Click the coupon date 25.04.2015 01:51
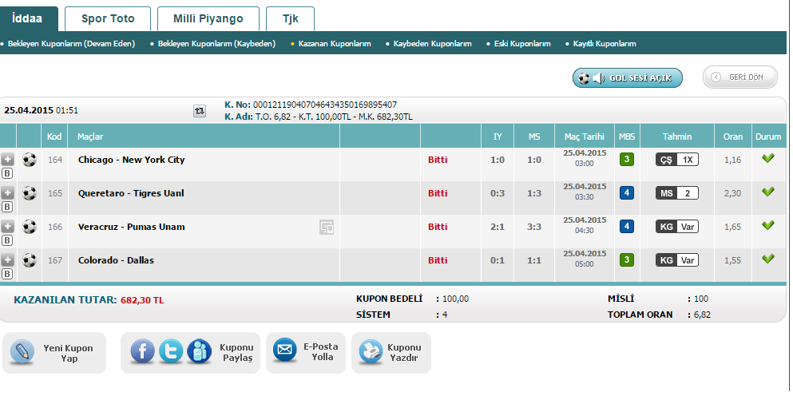Viewport: 793px width, 396px height. pos(41,110)
